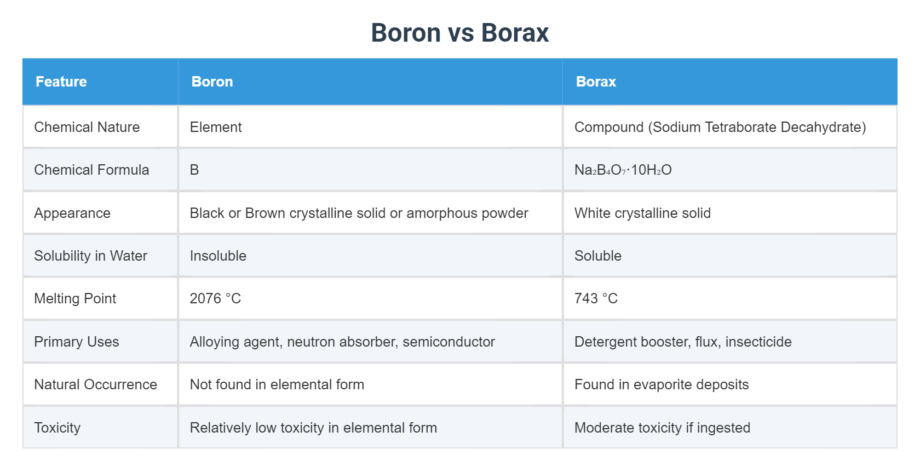This screenshot has height=472, width=920.
Task: Click the Primary Uses row label
Action: [77, 342]
